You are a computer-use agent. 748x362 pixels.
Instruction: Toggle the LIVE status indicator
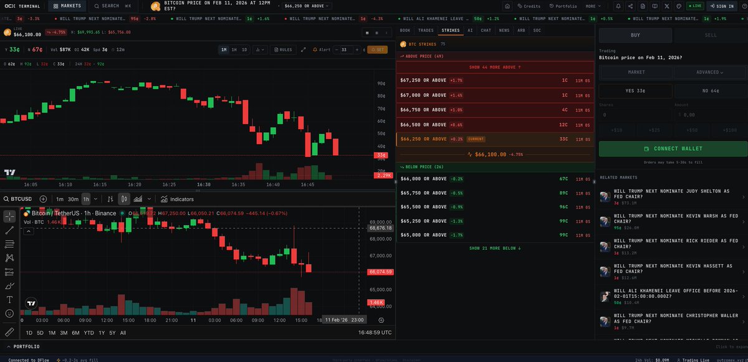click(695, 6)
